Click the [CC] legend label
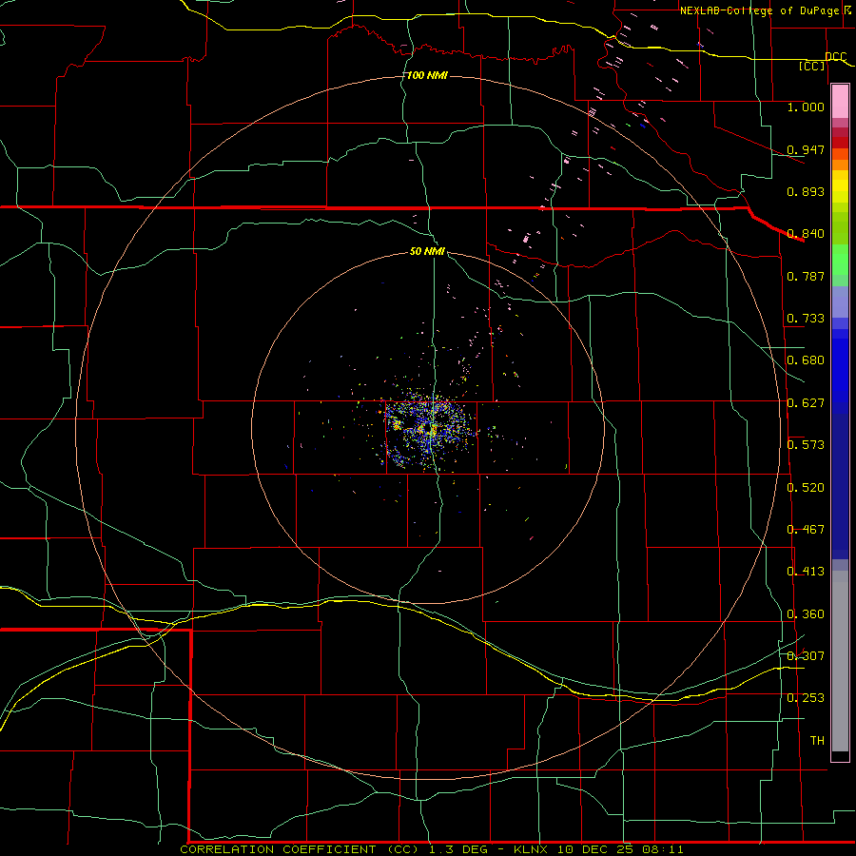 click(812, 66)
